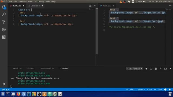Move panel to the right side
The height and width of the screenshot is (97, 173).
pos(165,69)
